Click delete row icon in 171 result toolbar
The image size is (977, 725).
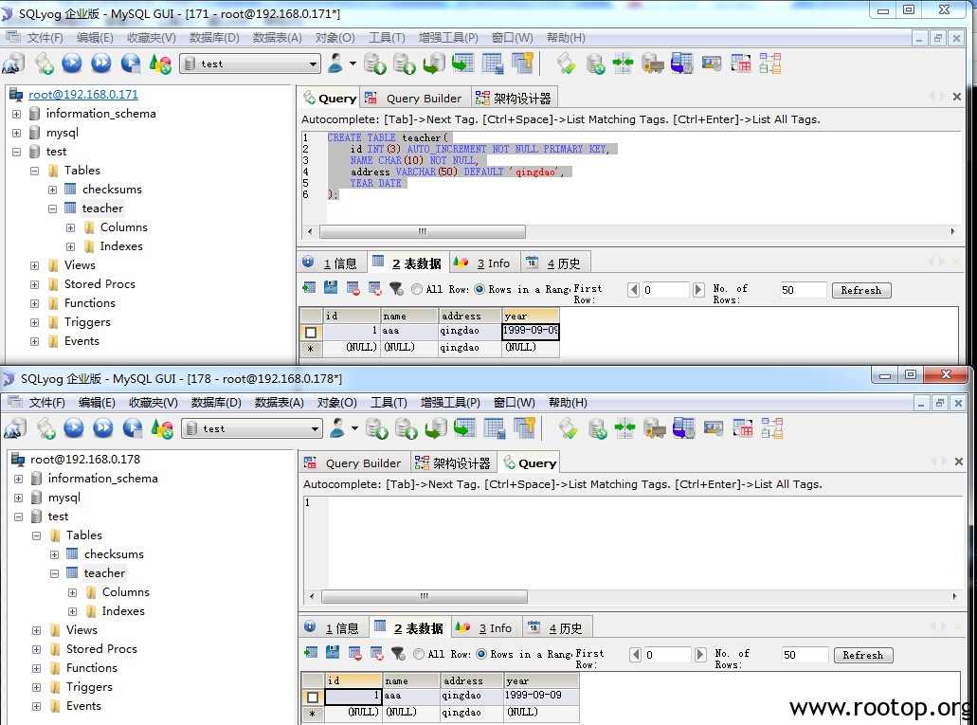click(353, 288)
